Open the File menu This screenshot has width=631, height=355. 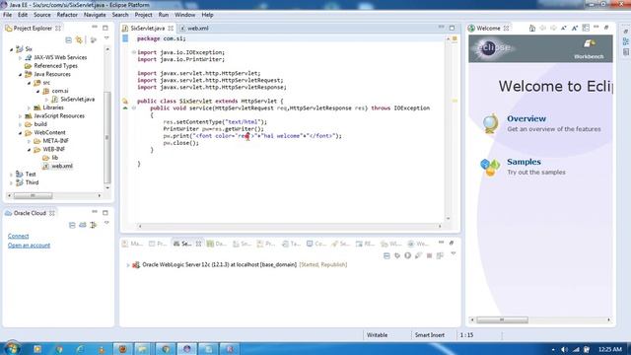pos(7,15)
